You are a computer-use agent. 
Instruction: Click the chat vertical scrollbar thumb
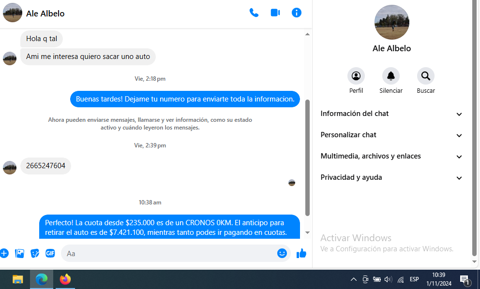pyautogui.click(x=307, y=158)
